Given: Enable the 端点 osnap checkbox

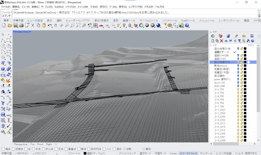Looking at the screenshot, I should (3, 149).
